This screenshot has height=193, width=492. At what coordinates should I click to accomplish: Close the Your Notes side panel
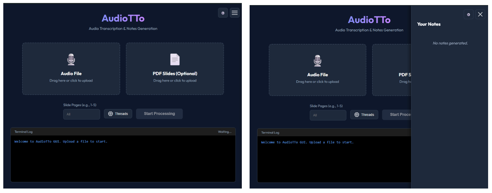pyautogui.click(x=480, y=14)
